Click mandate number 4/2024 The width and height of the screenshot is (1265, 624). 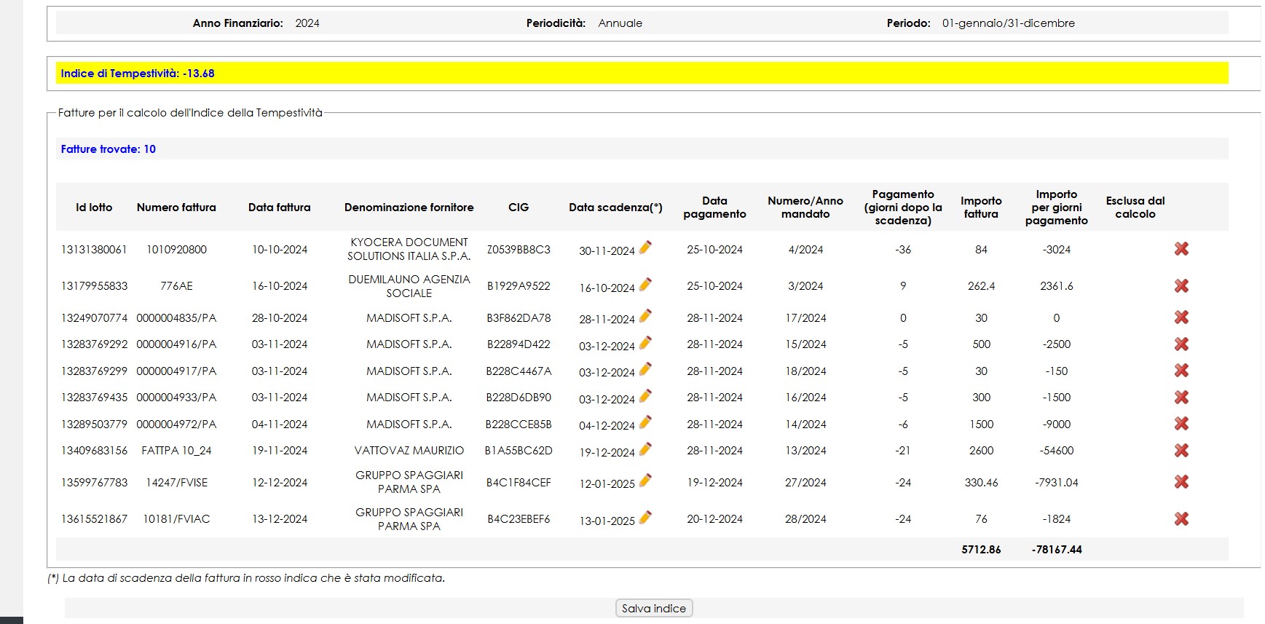coord(805,250)
